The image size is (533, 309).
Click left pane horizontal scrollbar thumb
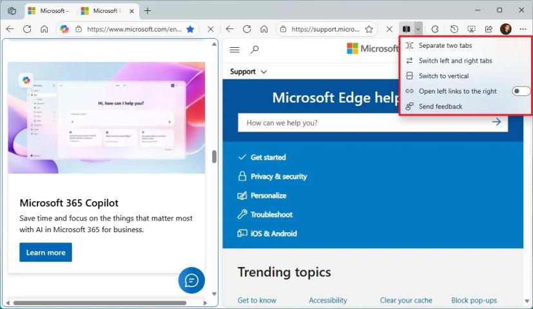pyautogui.click(x=100, y=303)
